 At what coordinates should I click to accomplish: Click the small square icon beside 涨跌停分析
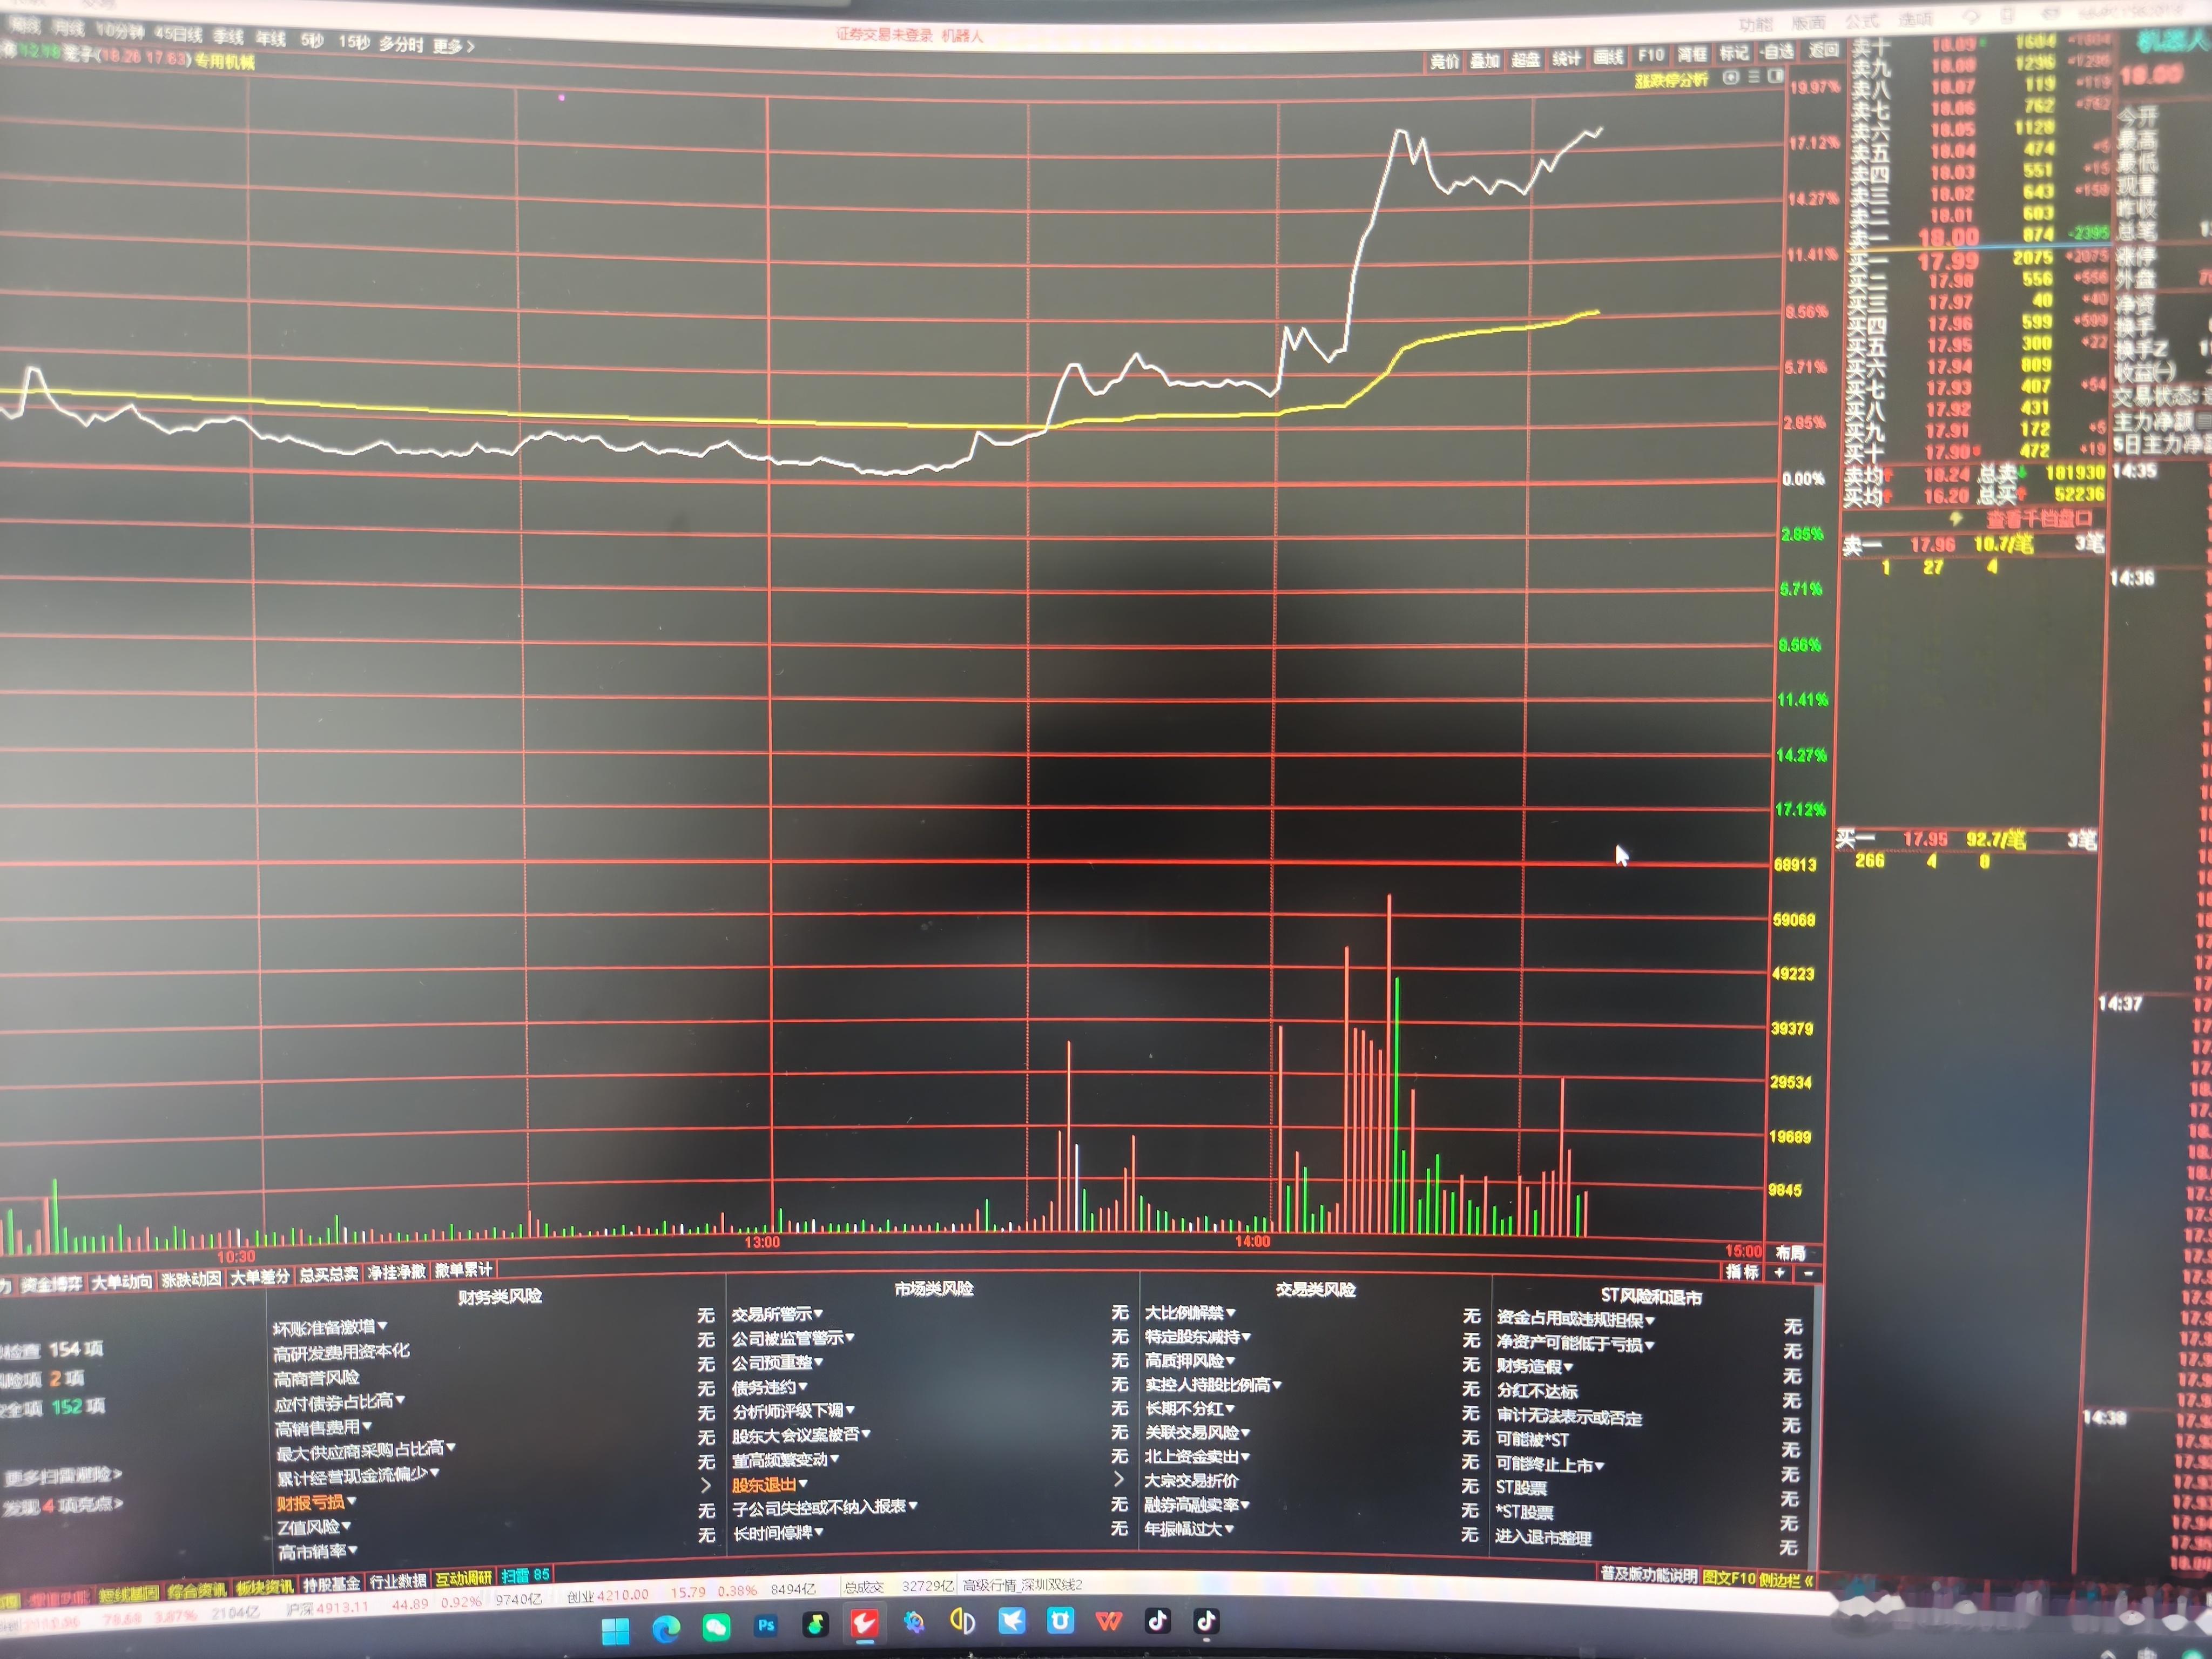coord(1731,77)
